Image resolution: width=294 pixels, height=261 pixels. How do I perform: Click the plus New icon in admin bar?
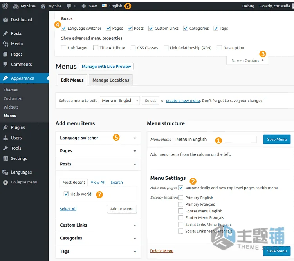click(84, 6)
